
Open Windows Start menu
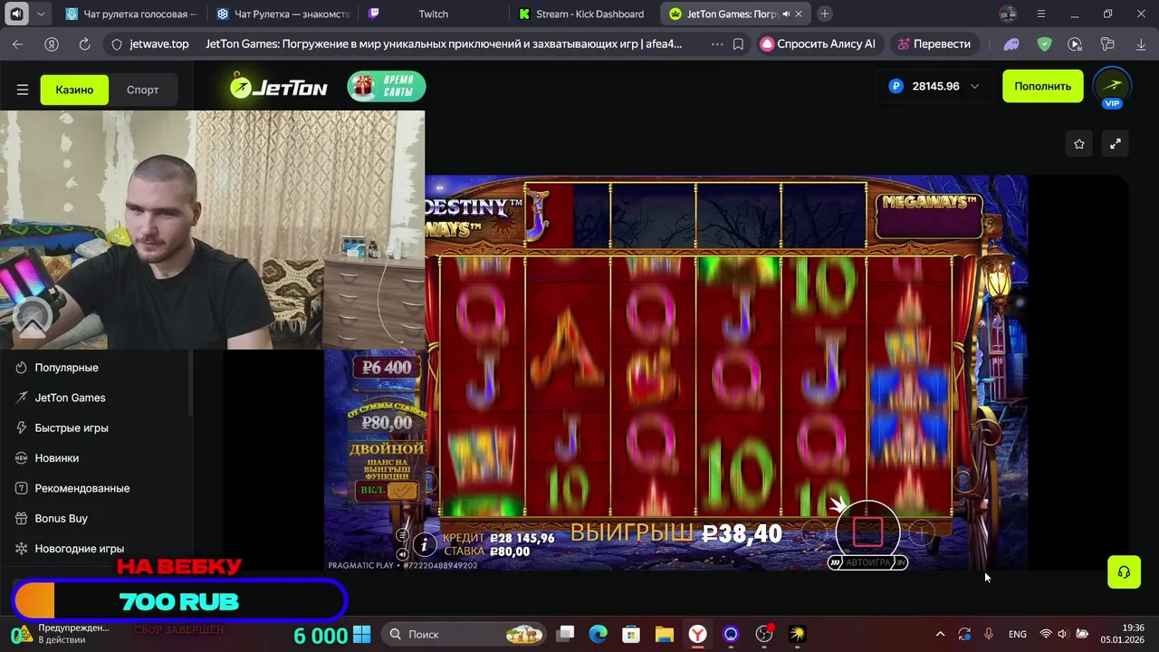[x=361, y=634]
